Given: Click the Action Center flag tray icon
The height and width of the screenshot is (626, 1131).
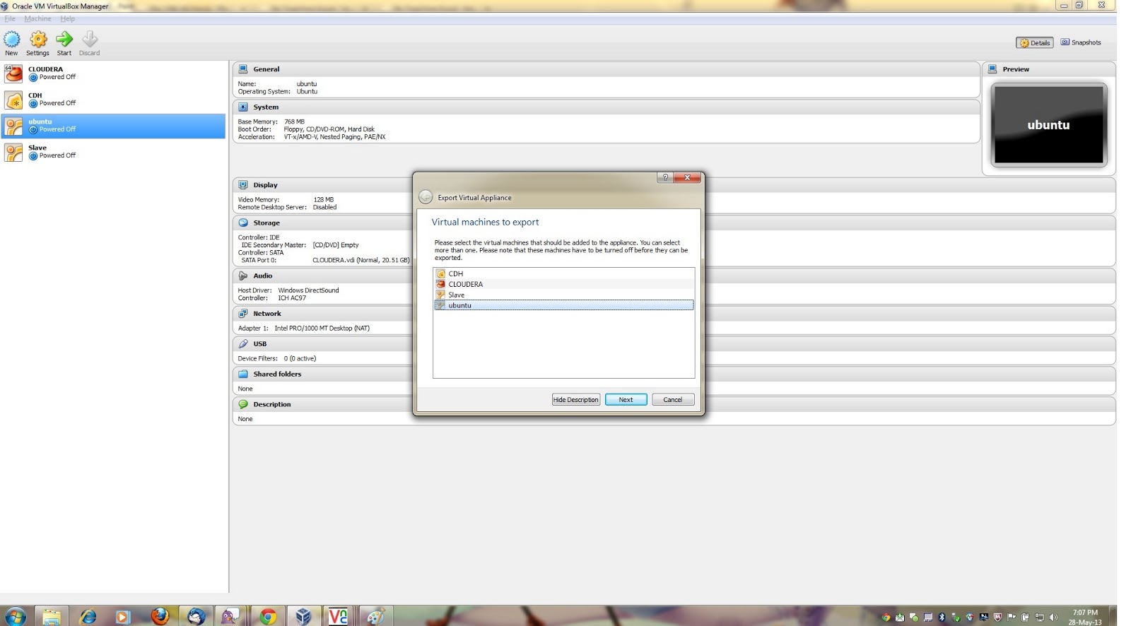Looking at the screenshot, I should (x=1012, y=617).
